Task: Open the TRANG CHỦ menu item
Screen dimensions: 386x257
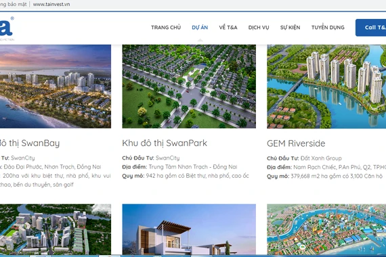Action: 166,27
